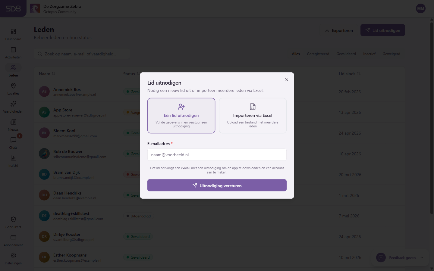Open Activiteiten calendar icon in sidebar
The height and width of the screenshot is (271, 434).
(13, 50)
